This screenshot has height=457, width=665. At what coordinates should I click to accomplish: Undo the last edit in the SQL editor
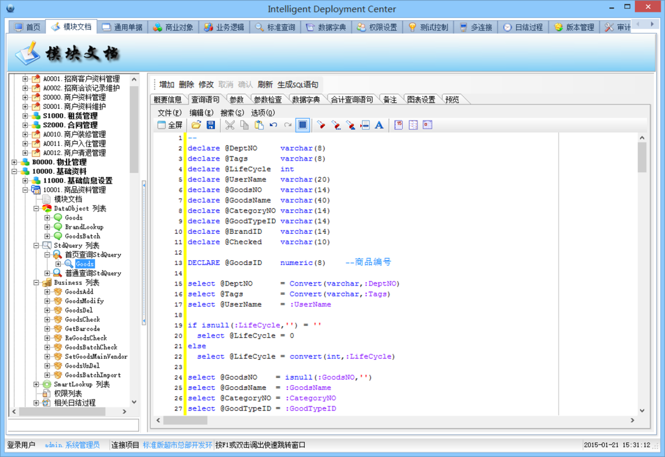coord(273,125)
